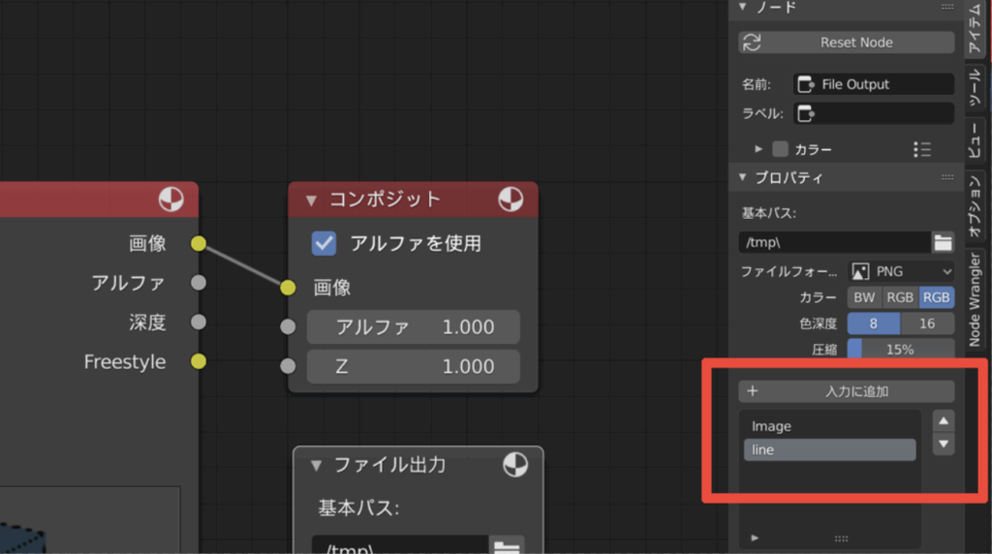Move the selected input slot down
This screenshot has width=992, height=554.
944,445
